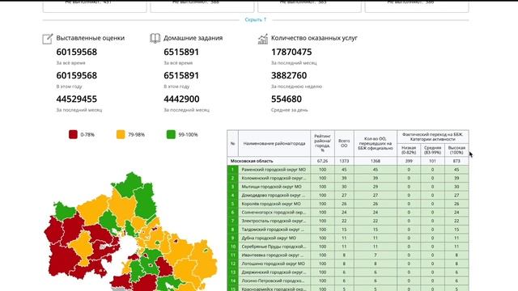Open Электросталь городской округ row
This screenshot has height=291, width=518.
(x=348, y=221)
